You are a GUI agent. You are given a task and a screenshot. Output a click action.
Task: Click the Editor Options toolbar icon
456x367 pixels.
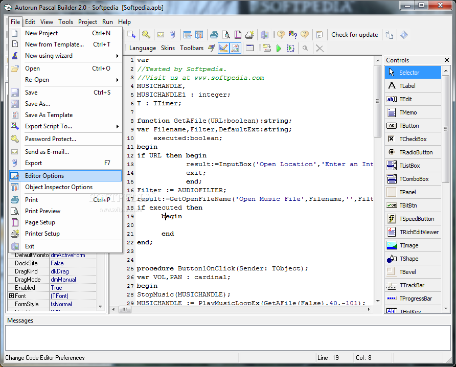coord(187,35)
